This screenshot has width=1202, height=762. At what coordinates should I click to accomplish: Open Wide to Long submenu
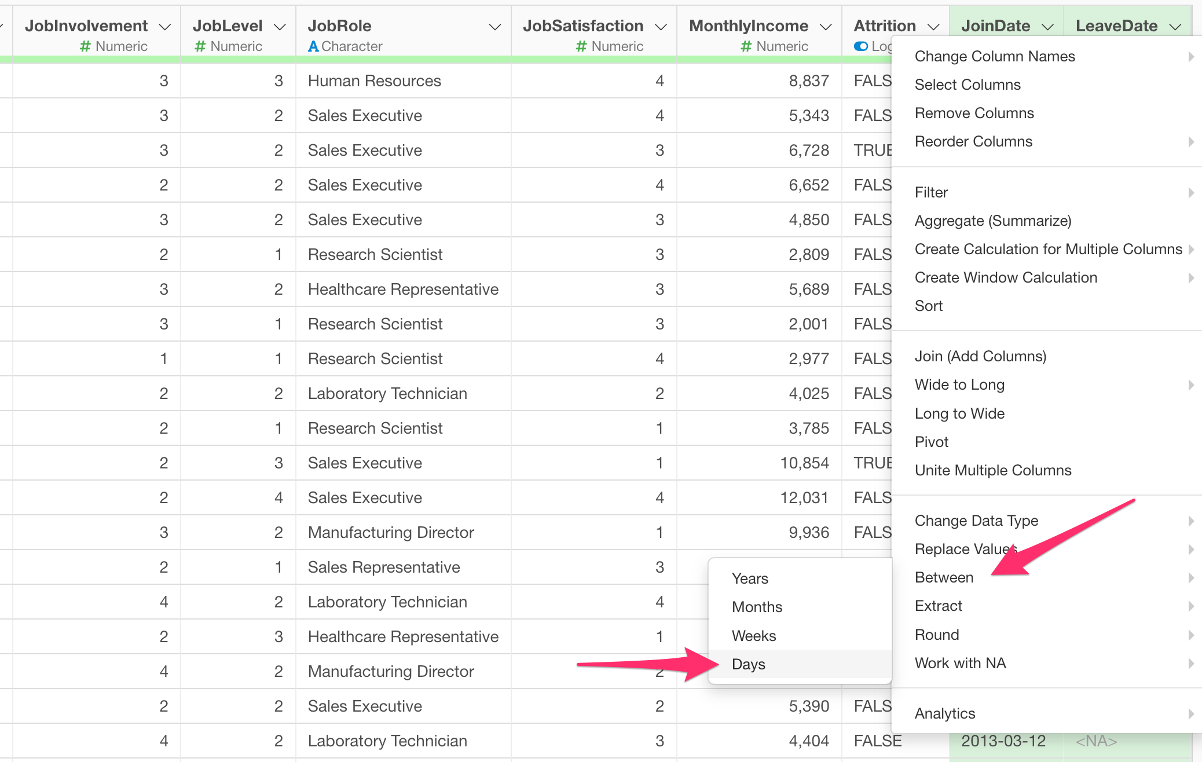pyautogui.click(x=1047, y=384)
